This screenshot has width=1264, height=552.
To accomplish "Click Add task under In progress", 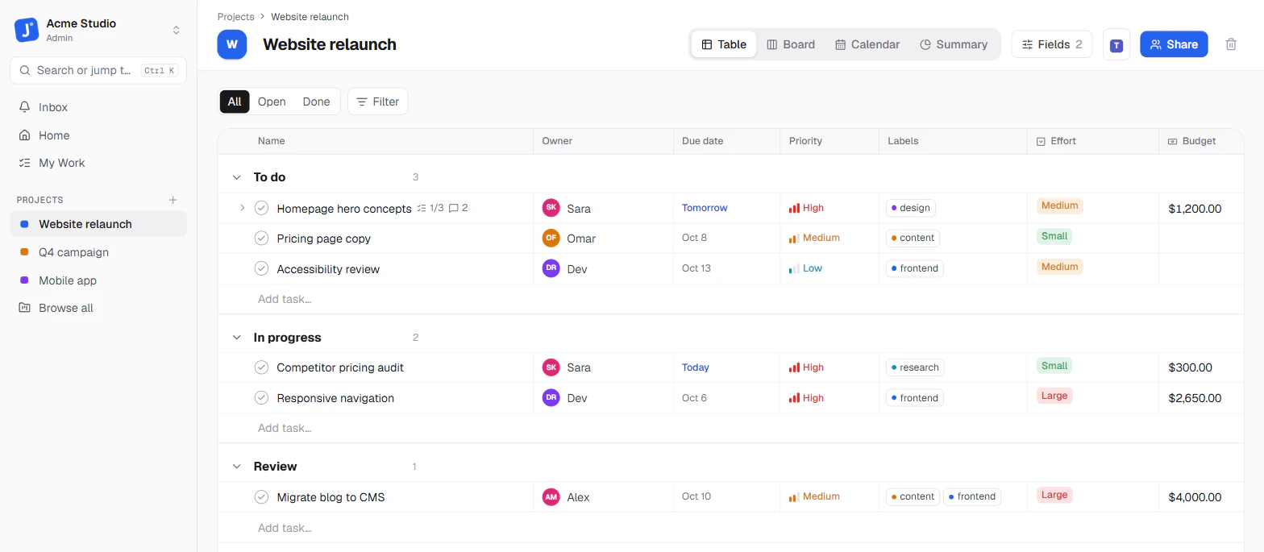I will coord(285,428).
